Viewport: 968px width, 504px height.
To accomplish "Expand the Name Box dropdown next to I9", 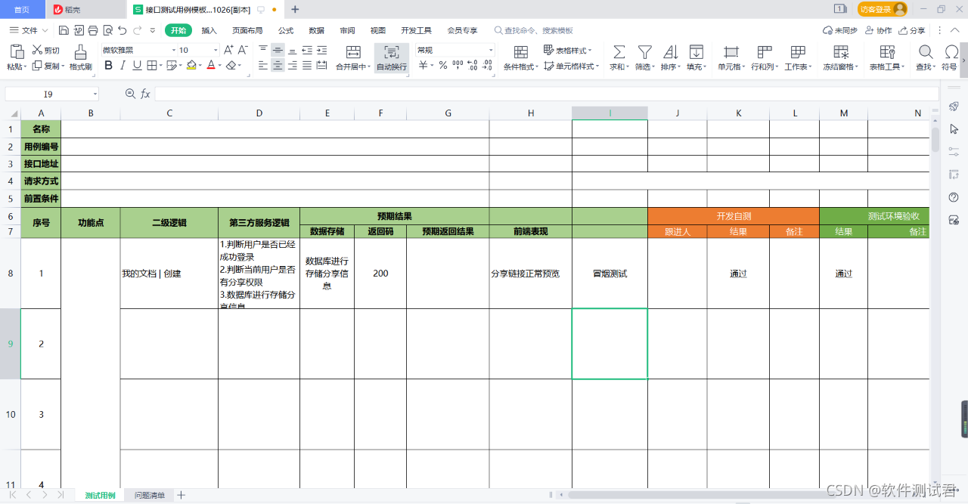I will click(x=95, y=94).
